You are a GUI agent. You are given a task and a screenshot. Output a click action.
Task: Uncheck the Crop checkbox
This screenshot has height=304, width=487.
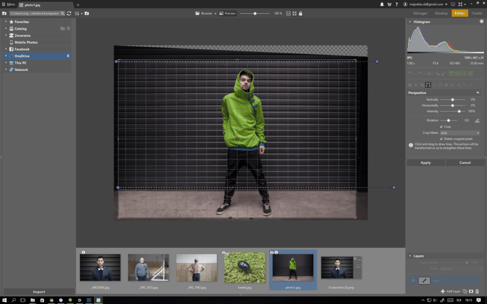(x=441, y=126)
